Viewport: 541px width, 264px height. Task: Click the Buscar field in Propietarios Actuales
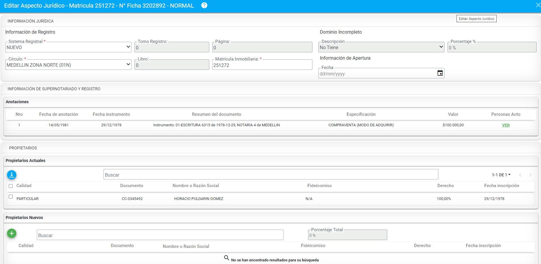click(x=271, y=175)
